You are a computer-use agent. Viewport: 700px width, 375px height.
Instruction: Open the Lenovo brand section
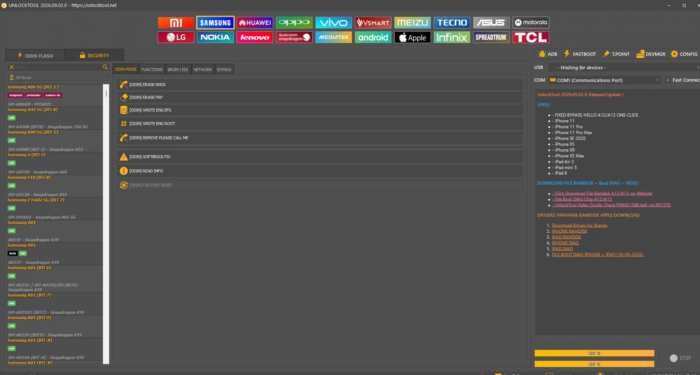click(x=255, y=37)
